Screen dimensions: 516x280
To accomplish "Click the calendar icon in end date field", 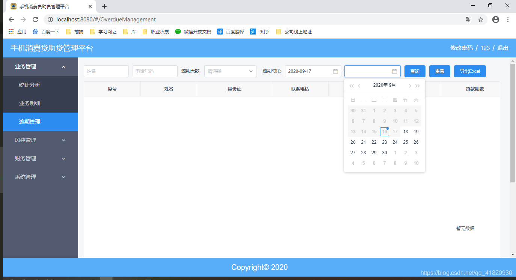I will click(395, 71).
